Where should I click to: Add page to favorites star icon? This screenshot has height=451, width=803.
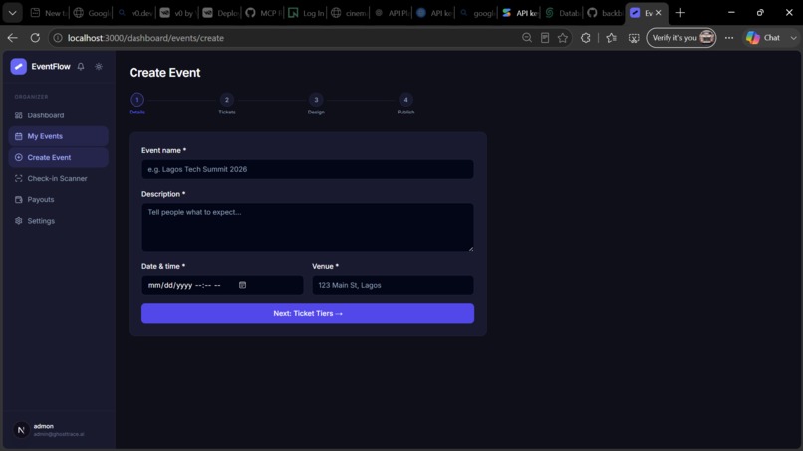pyautogui.click(x=563, y=38)
